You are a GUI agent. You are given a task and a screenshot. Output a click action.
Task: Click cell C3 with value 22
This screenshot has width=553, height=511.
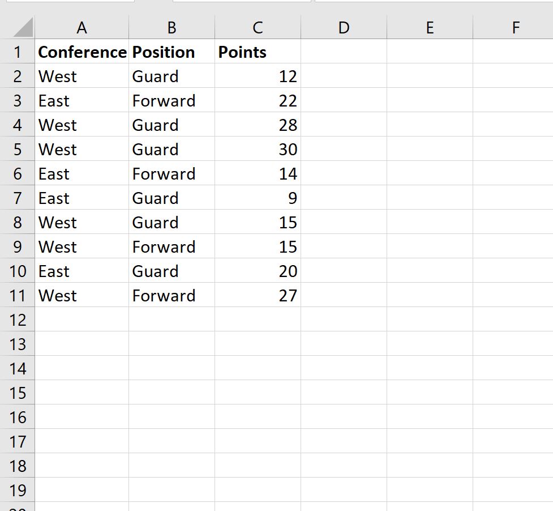pyautogui.click(x=258, y=100)
